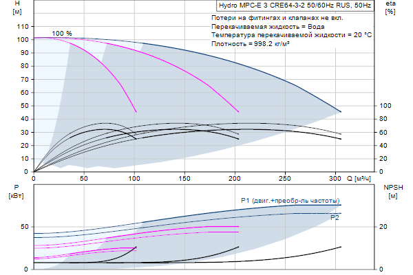413x275 pixels.
Task: Click the 50 tick on the P axis
Action: pos(24,226)
